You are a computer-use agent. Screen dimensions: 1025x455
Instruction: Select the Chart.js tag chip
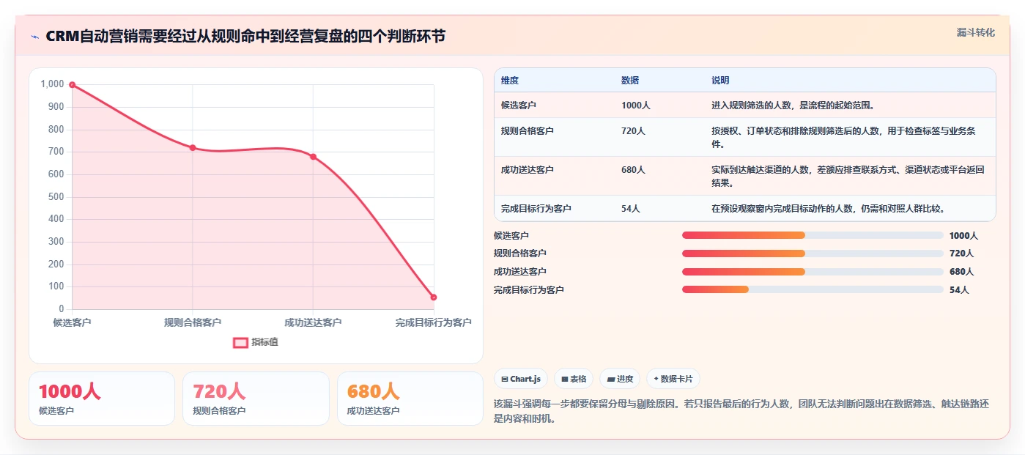click(521, 379)
